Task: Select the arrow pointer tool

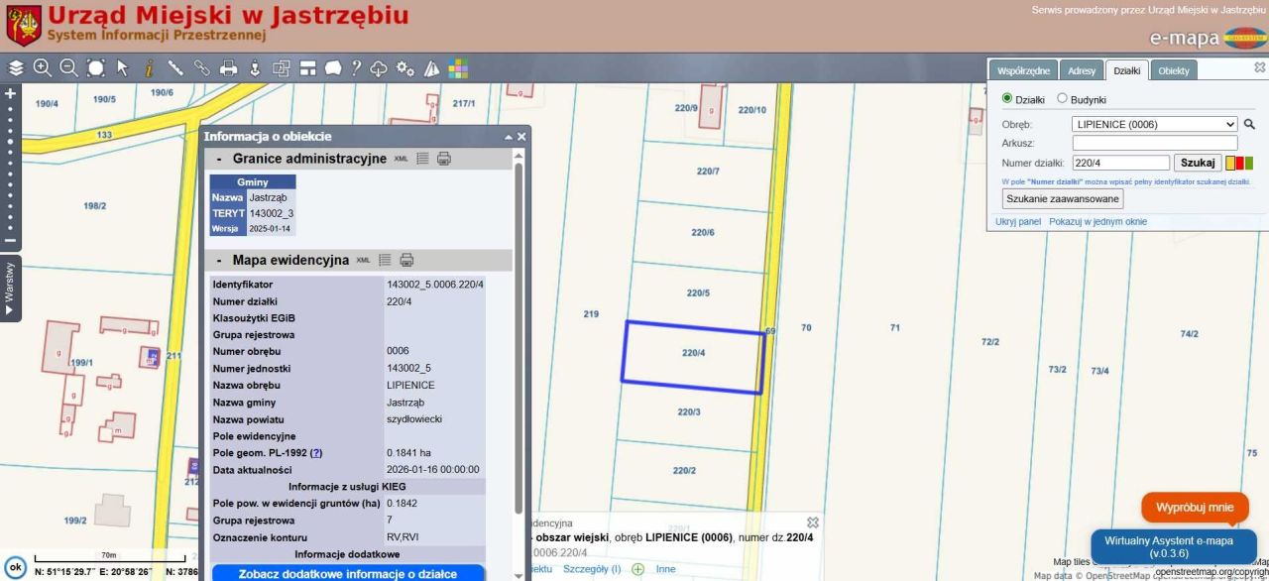Action: 123,68
